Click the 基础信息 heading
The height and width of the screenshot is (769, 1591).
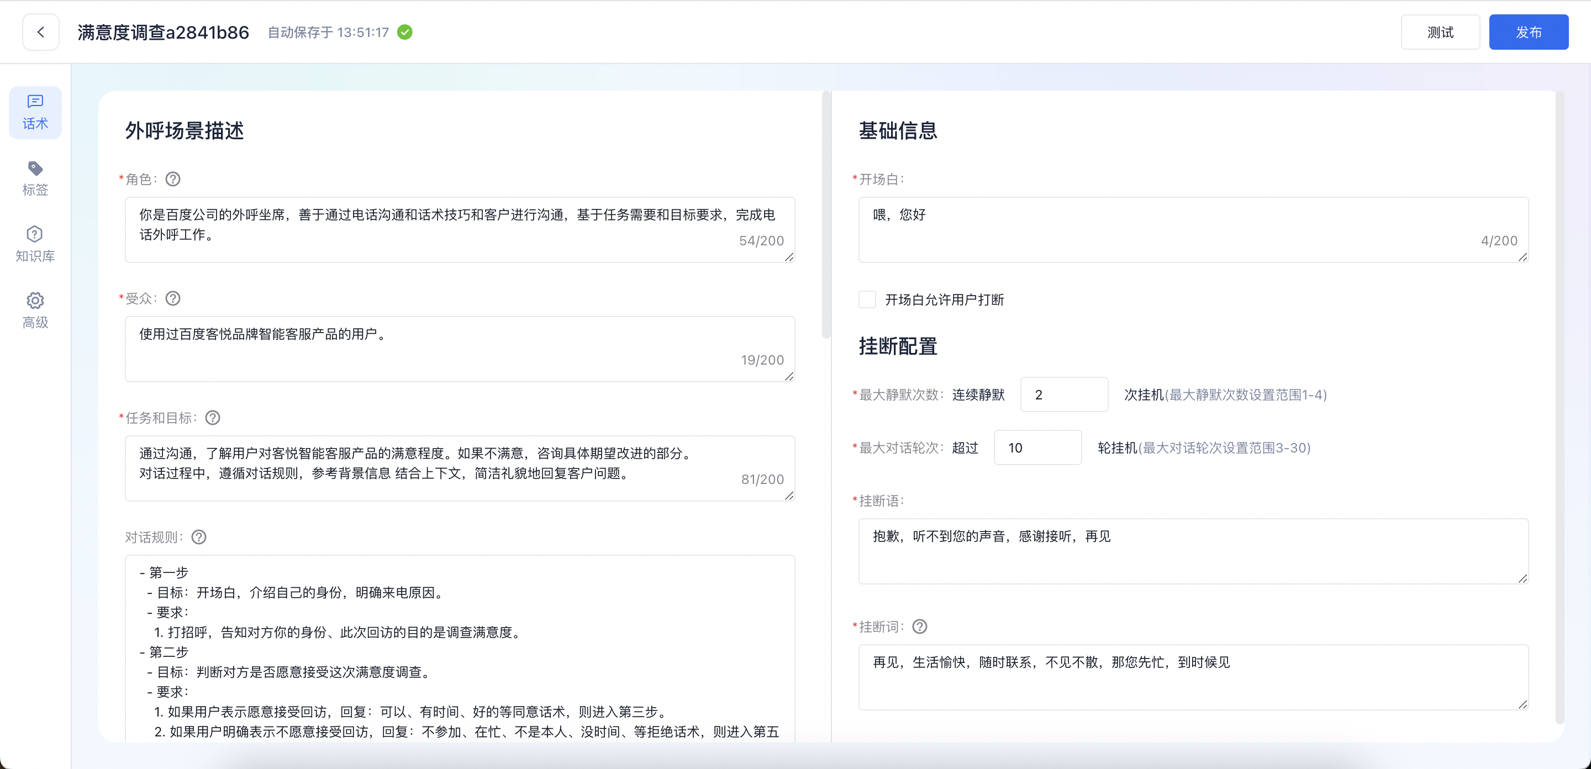point(898,130)
